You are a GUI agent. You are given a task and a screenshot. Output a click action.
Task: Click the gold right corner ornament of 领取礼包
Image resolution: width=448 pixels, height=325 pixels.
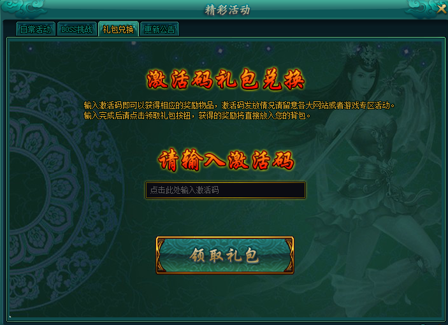pyautogui.click(x=289, y=256)
